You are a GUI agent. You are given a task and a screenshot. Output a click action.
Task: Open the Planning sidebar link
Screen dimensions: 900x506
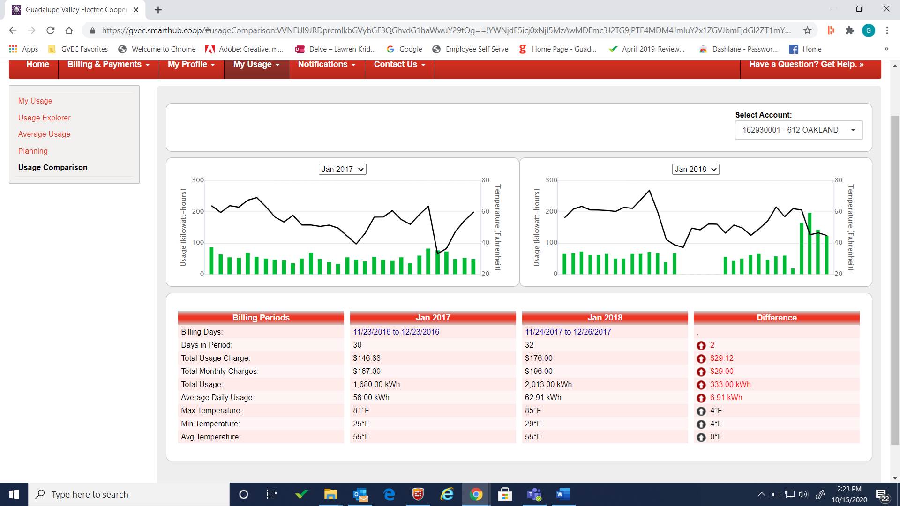tap(33, 151)
